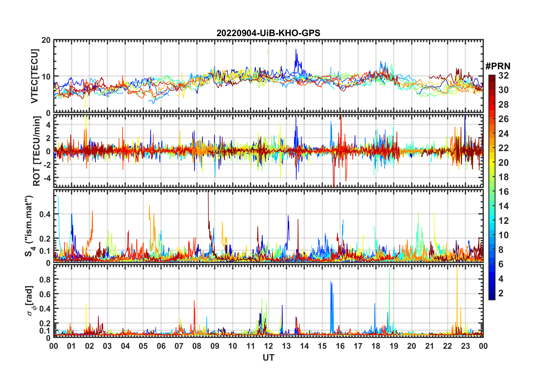Click the ROT [TECU/min] axis label
Image resolution: width=537 pixels, height=375 pixels.
point(36,151)
